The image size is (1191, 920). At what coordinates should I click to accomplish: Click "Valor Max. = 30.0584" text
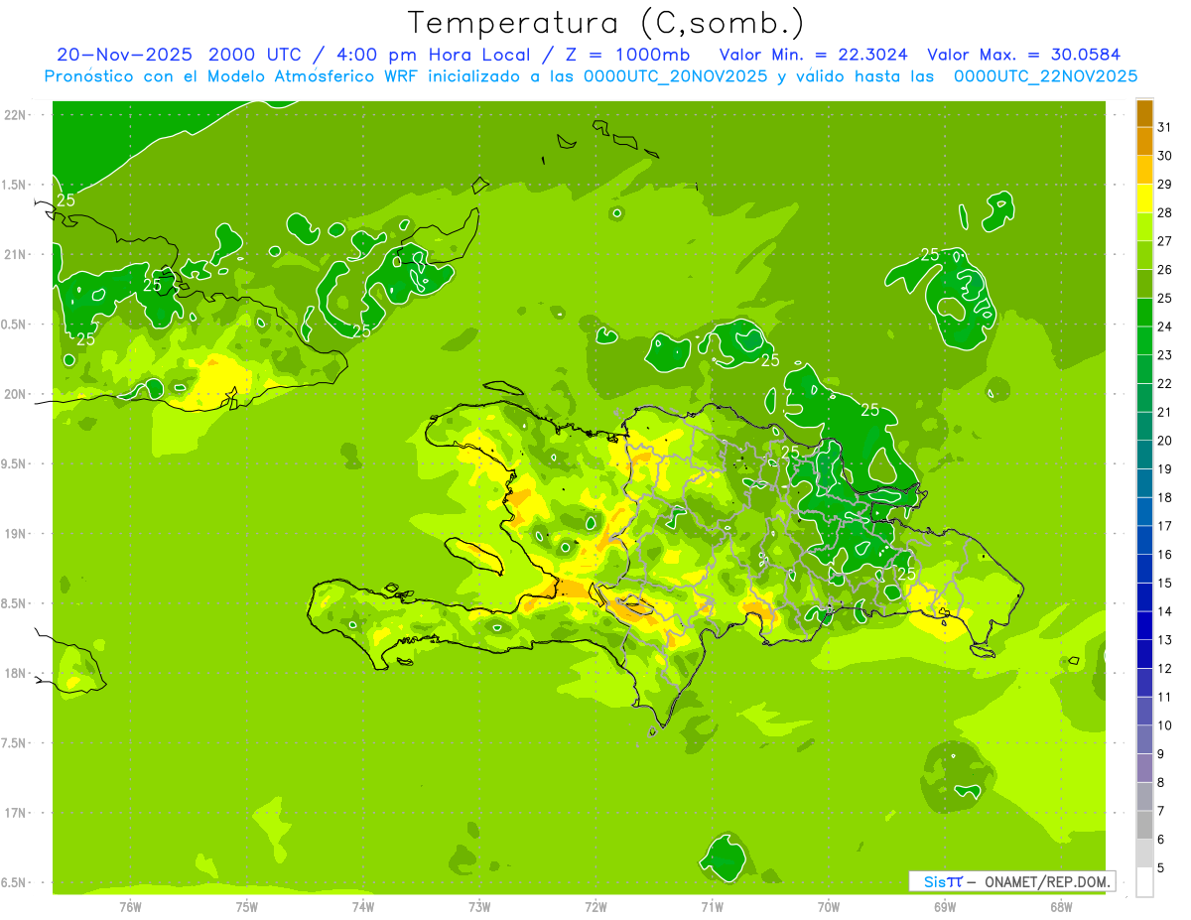1024,55
